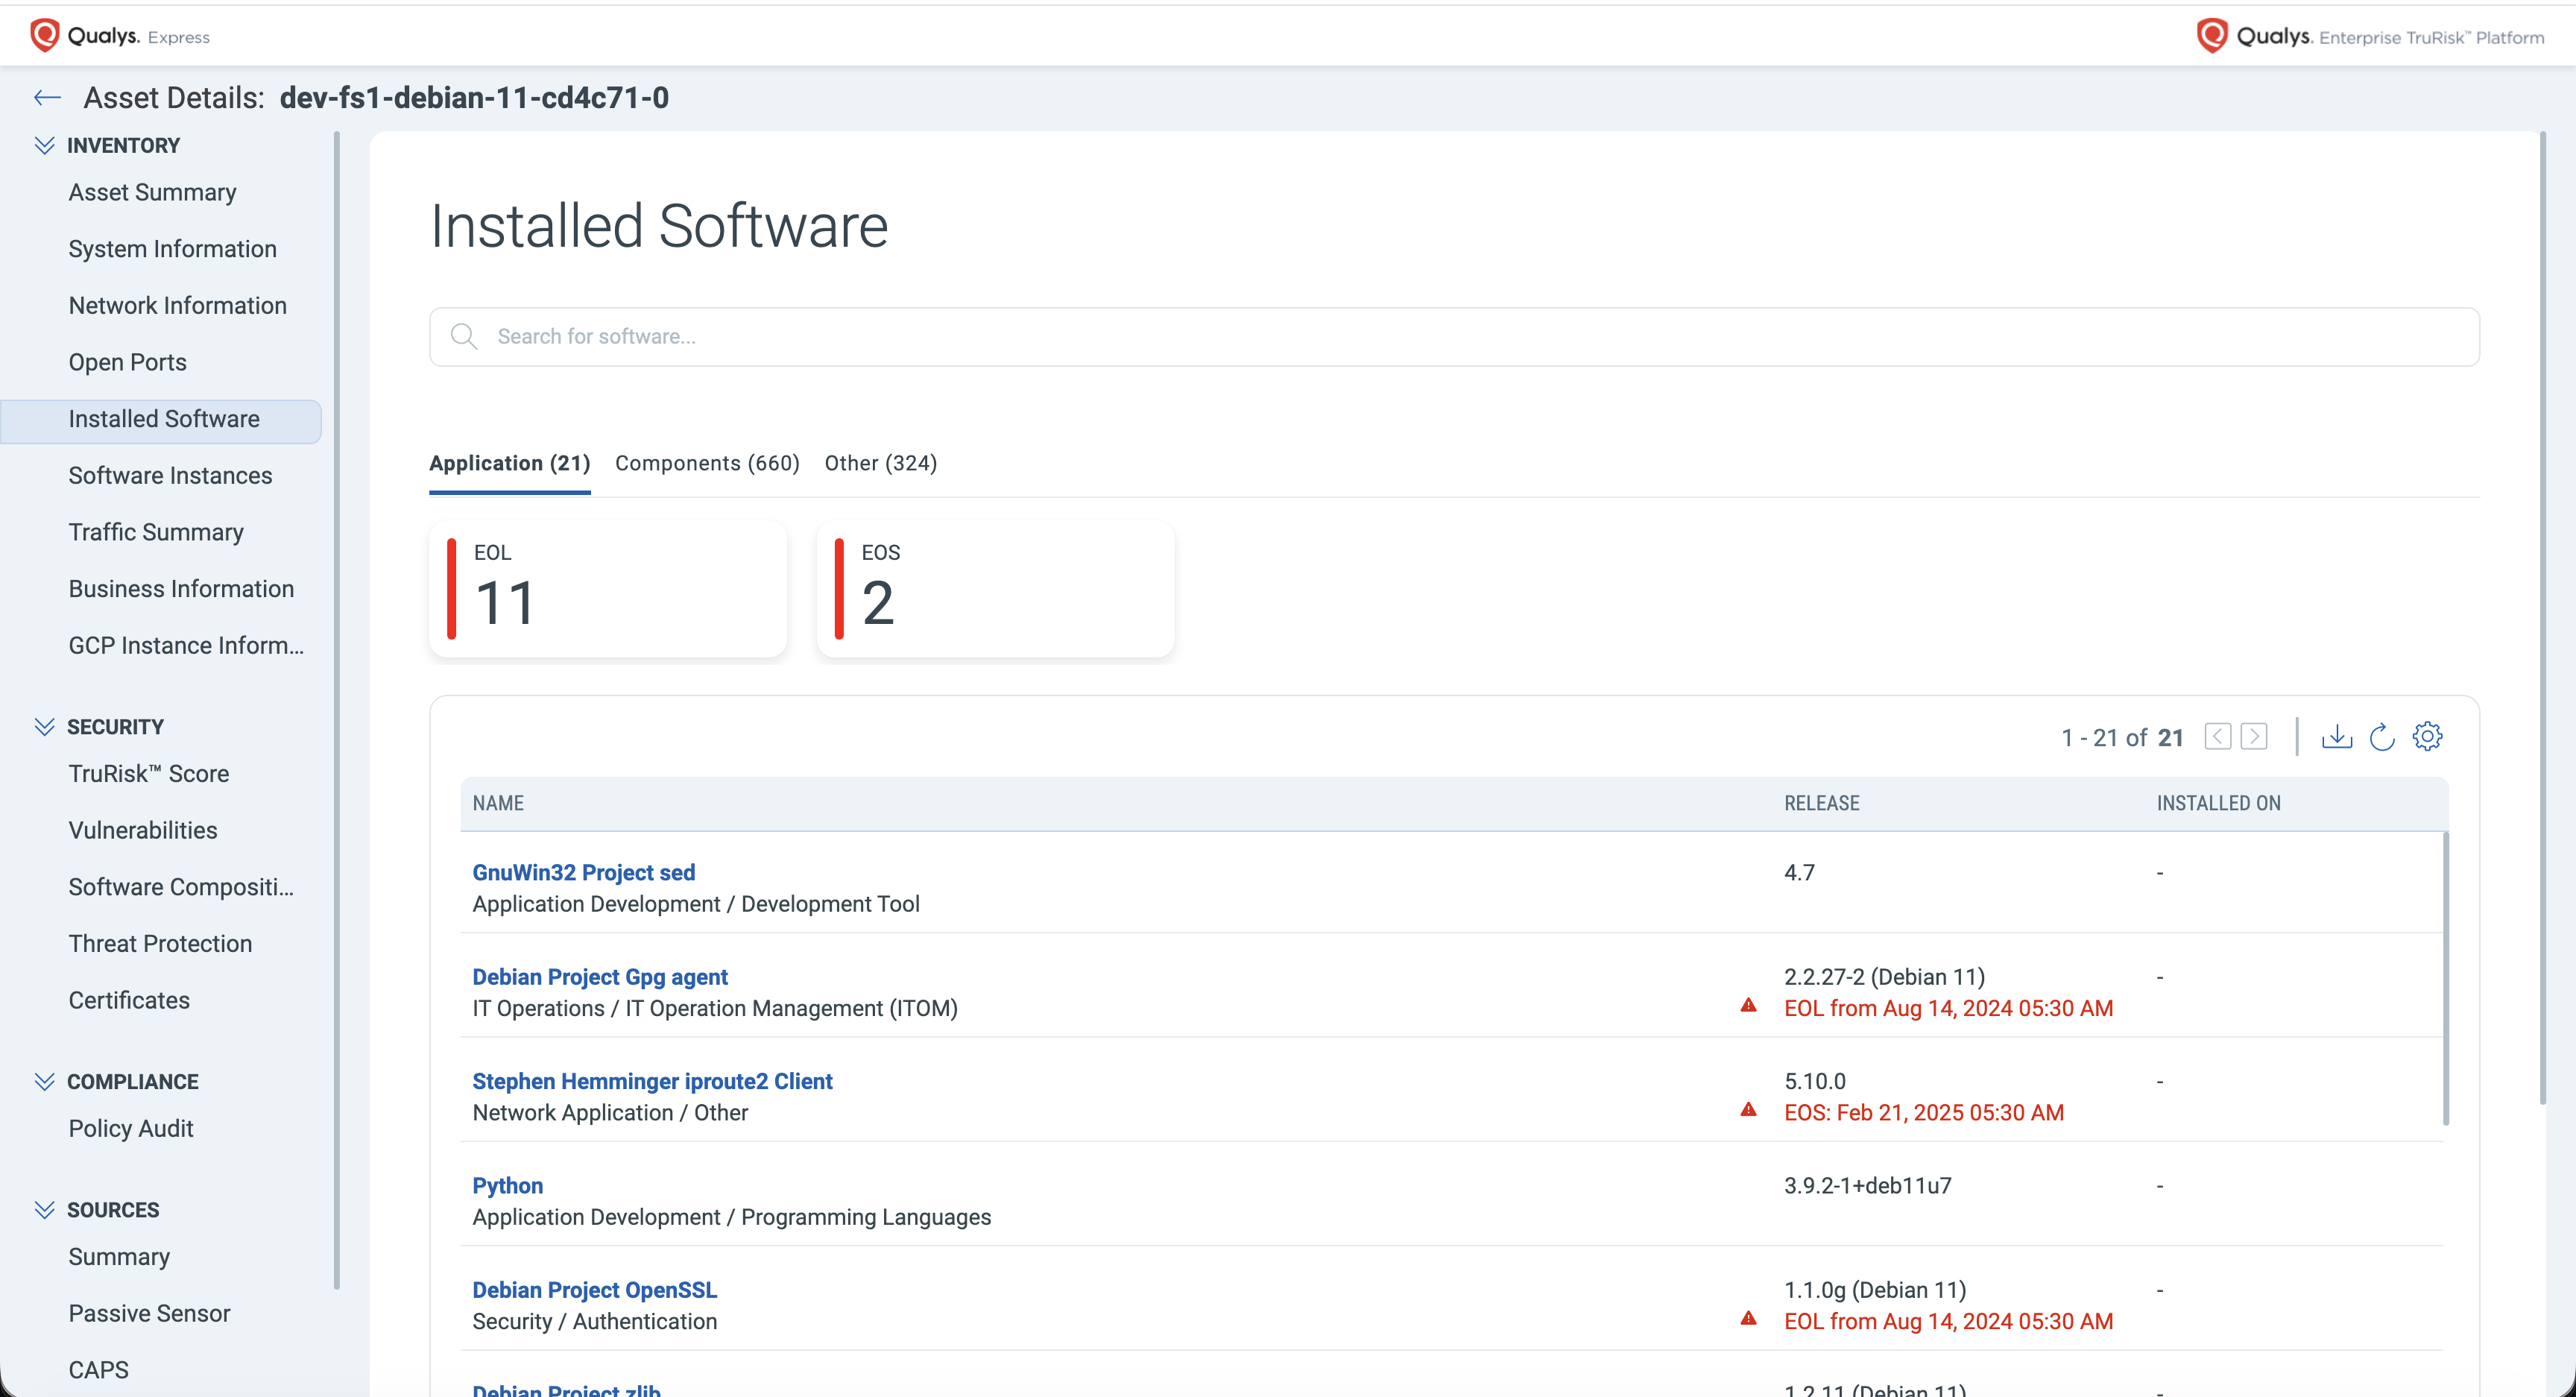Click release value 4.7 for sed
This screenshot has height=1397, width=2576.
(1799, 872)
